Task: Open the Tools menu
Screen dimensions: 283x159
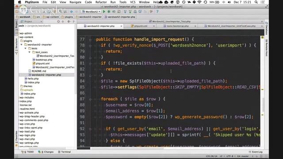Action: pos(123,2)
